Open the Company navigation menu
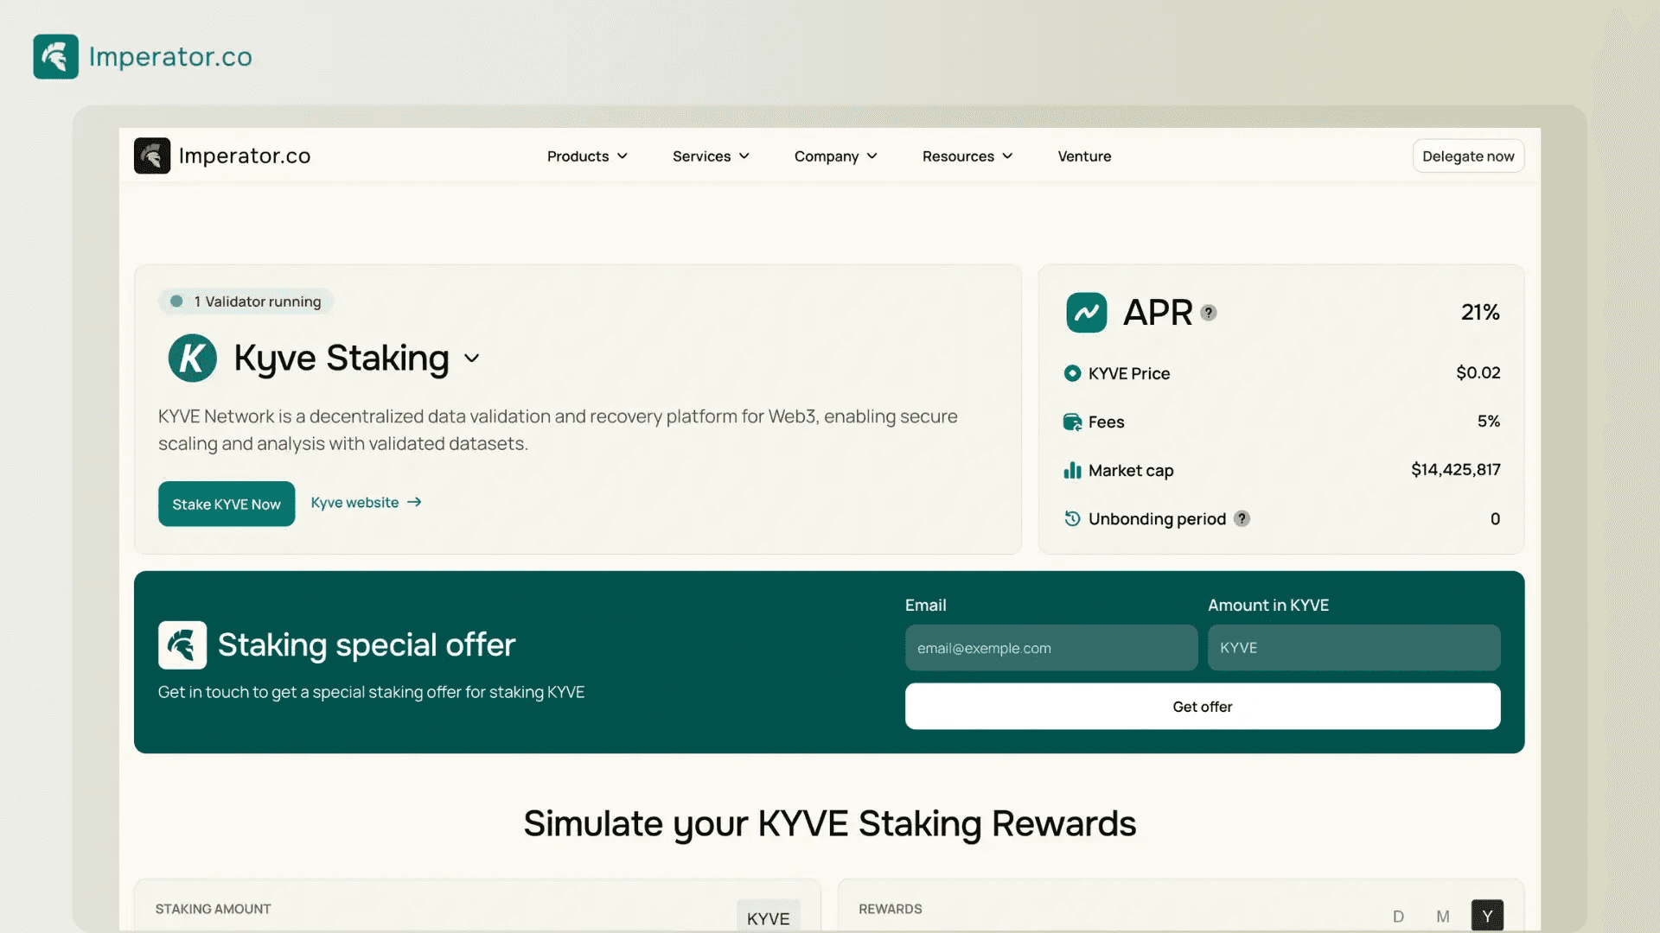Image resolution: width=1660 pixels, height=933 pixels. 837,156
